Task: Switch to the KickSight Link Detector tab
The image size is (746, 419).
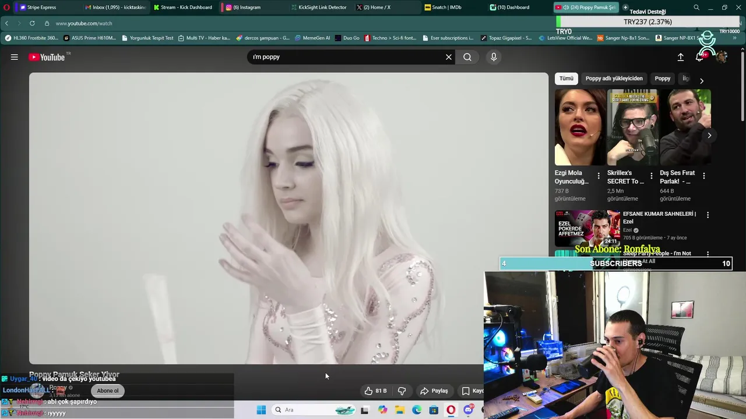Action: click(319, 8)
